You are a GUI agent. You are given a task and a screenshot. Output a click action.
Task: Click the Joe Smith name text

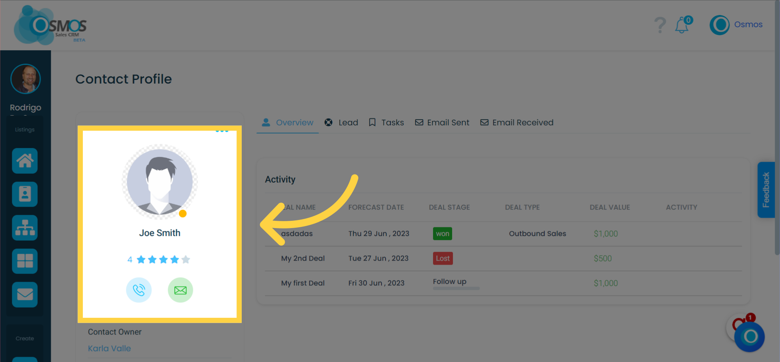(x=160, y=233)
